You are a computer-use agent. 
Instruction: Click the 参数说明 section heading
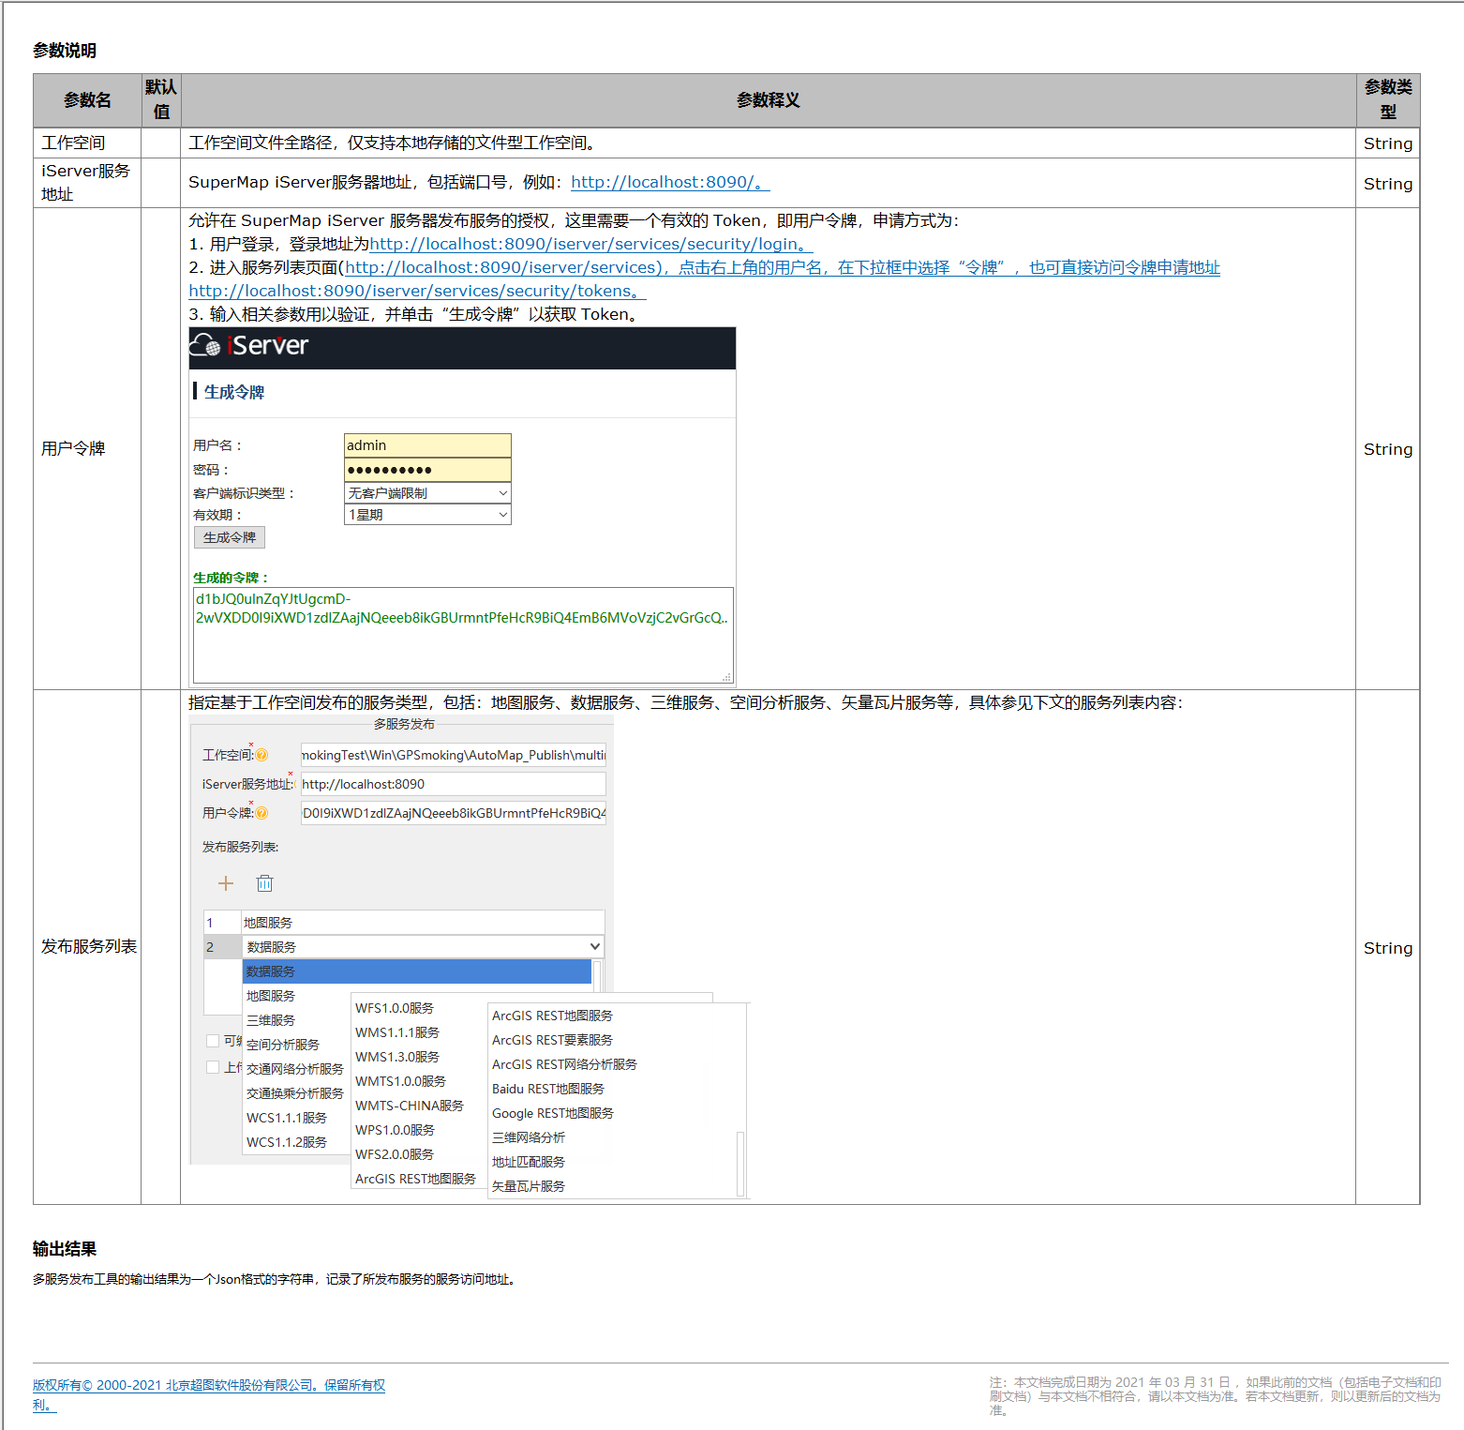65,51
